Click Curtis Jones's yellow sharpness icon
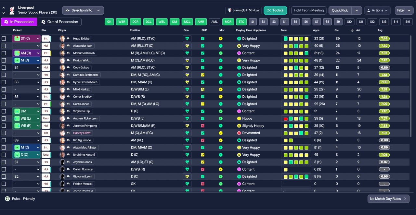This screenshot has height=215, width=416. [x=203, y=104]
